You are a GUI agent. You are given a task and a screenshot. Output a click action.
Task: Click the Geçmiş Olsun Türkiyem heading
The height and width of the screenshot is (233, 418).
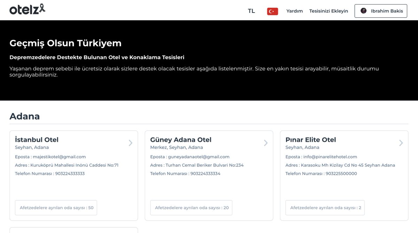pyautogui.click(x=65, y=44)
